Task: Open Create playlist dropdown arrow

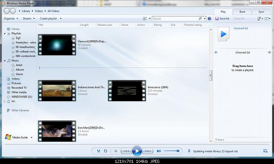Action: (x=61, y=18)
